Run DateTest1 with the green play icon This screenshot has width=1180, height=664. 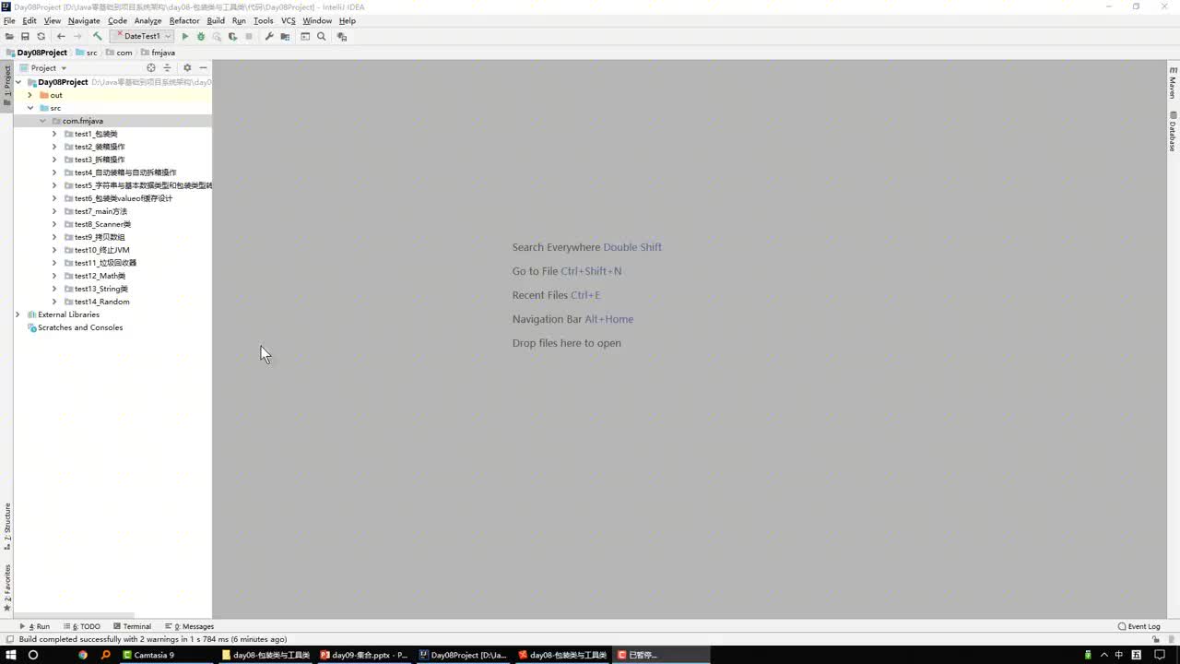(185, 37)
